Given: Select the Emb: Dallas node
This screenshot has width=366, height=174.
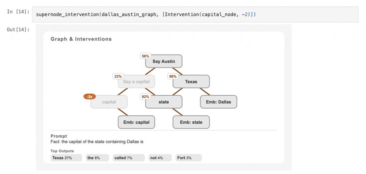Looking at the screenshot, I should click(x=218, y=102).
